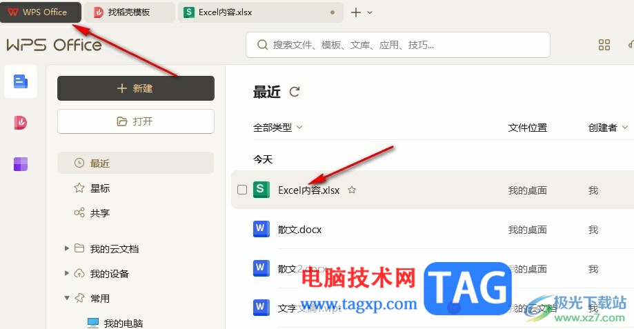This screenshot has width=634, height=329.
Task: Select 最近 in the sidebar
Action: tap(135, 163)
